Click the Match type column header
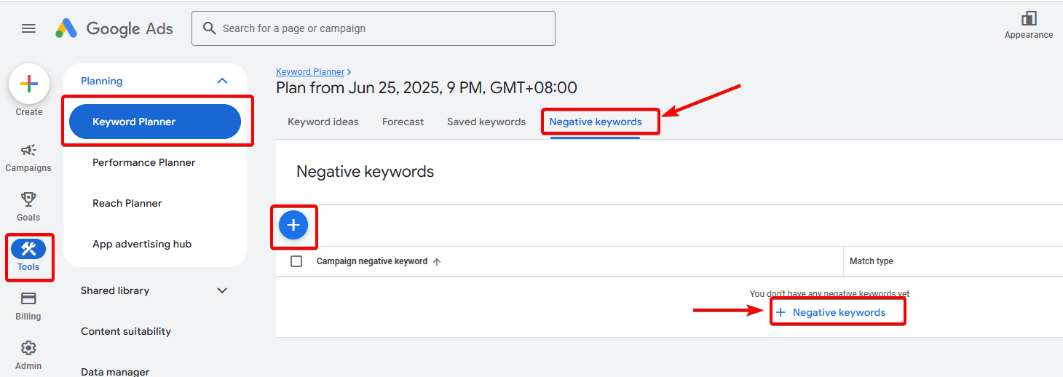Screen dimensions: 1063x377 pos(872,261)
